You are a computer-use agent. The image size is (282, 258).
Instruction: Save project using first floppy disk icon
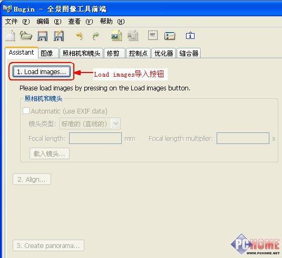tap(43, 36)
